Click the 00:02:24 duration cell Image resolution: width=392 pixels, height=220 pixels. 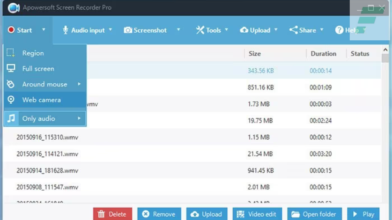tap(321, 120)
